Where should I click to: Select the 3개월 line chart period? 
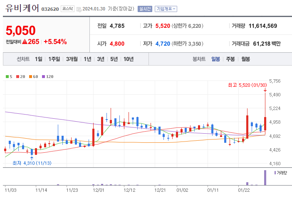[72, 59]
